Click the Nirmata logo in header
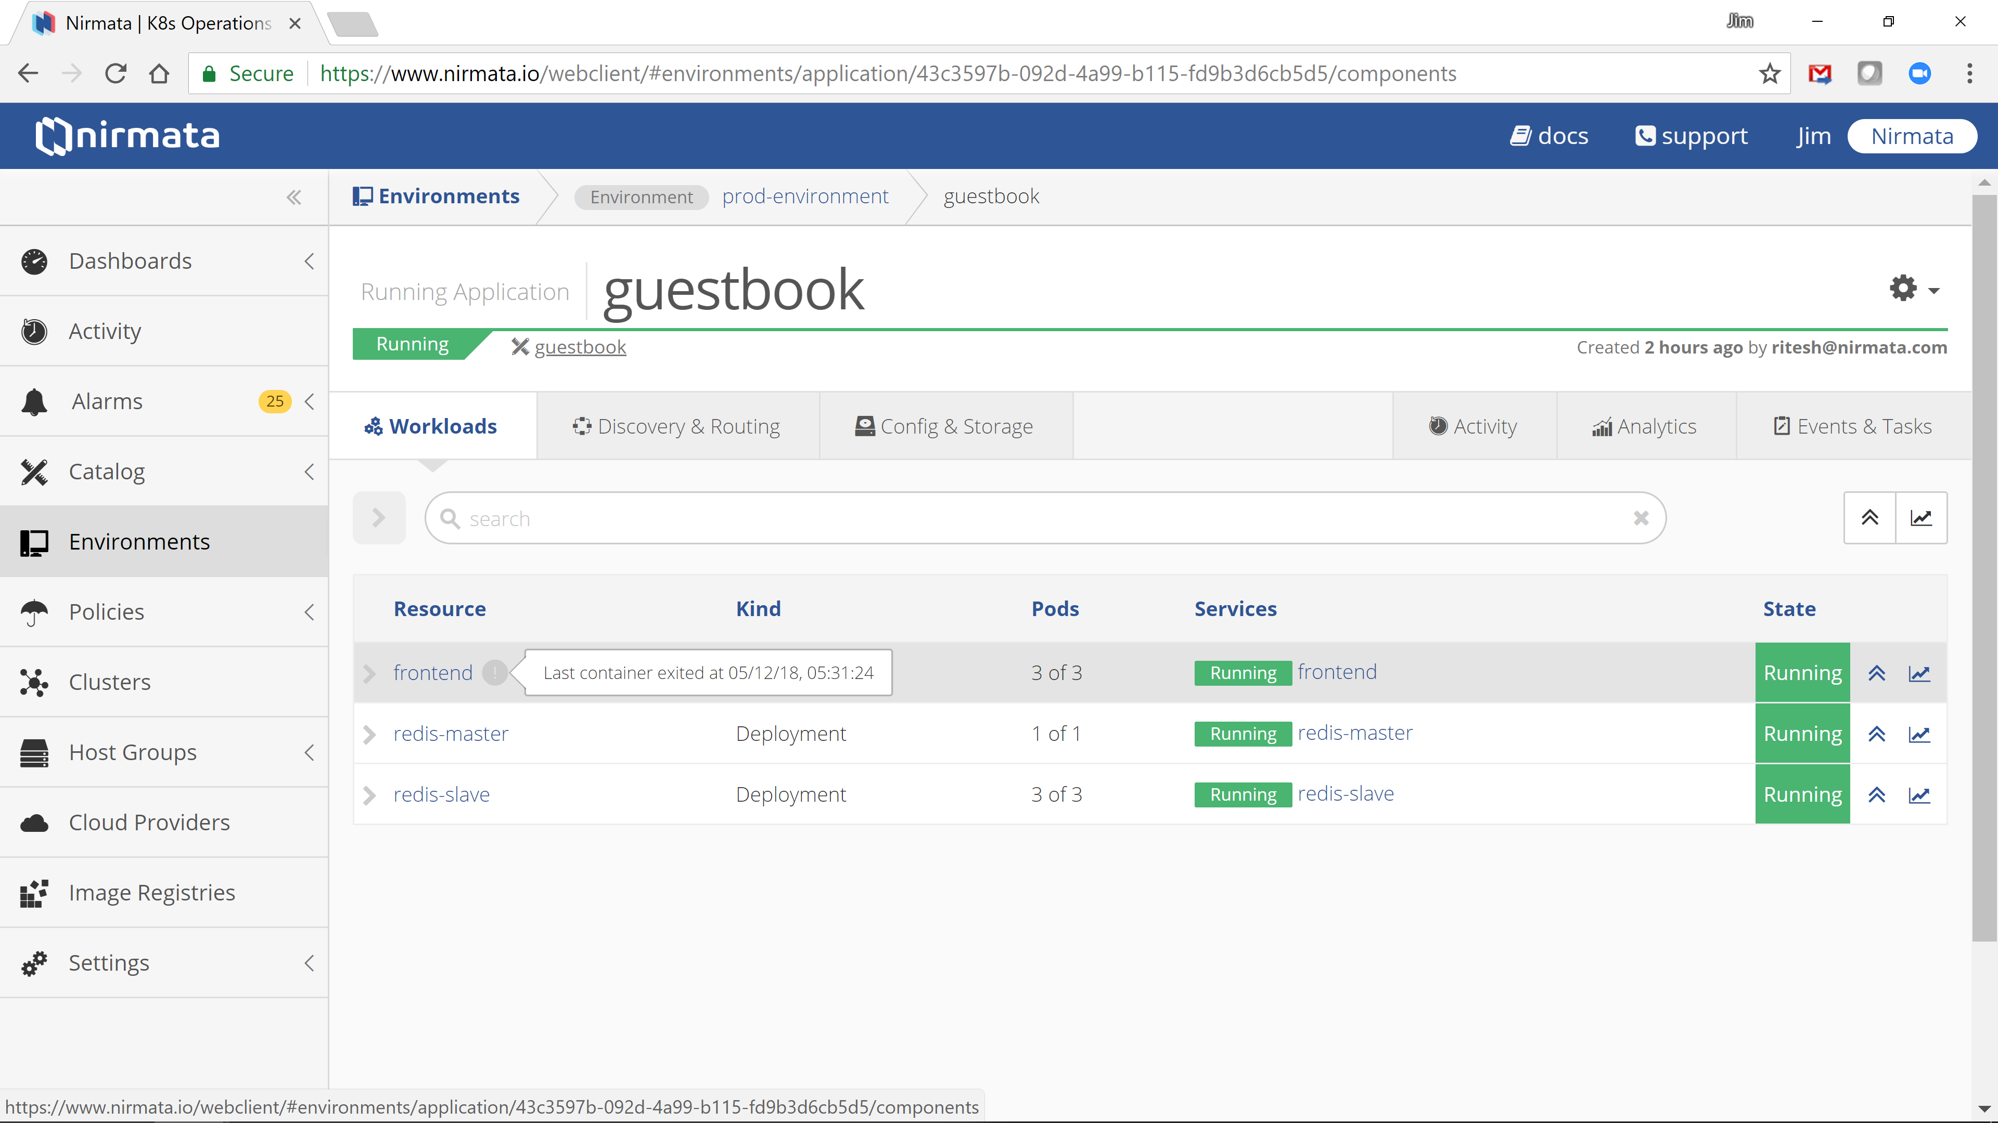This screenshot has width=1998, height=1123. (128, 136)
